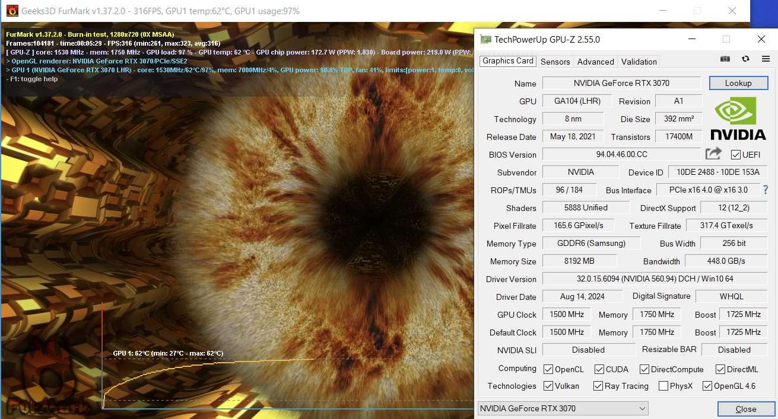
Task: Switch to the Sensors tab
Action: (555, 62)
